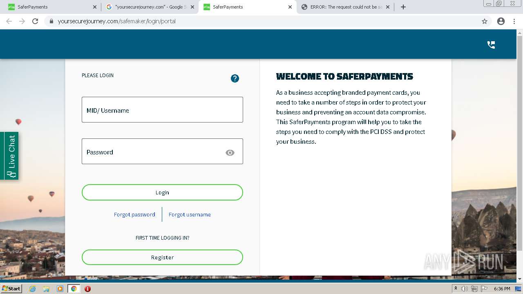Bookmark this page with star icon

point(485,21)
